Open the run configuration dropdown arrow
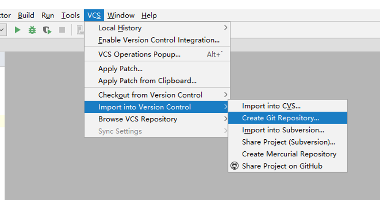The image size is (380, 200). (2, 30)
